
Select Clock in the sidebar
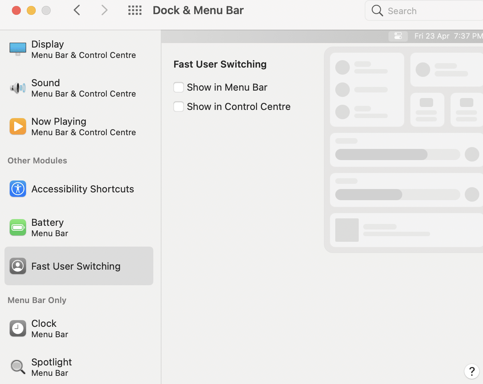coord(79,329)
